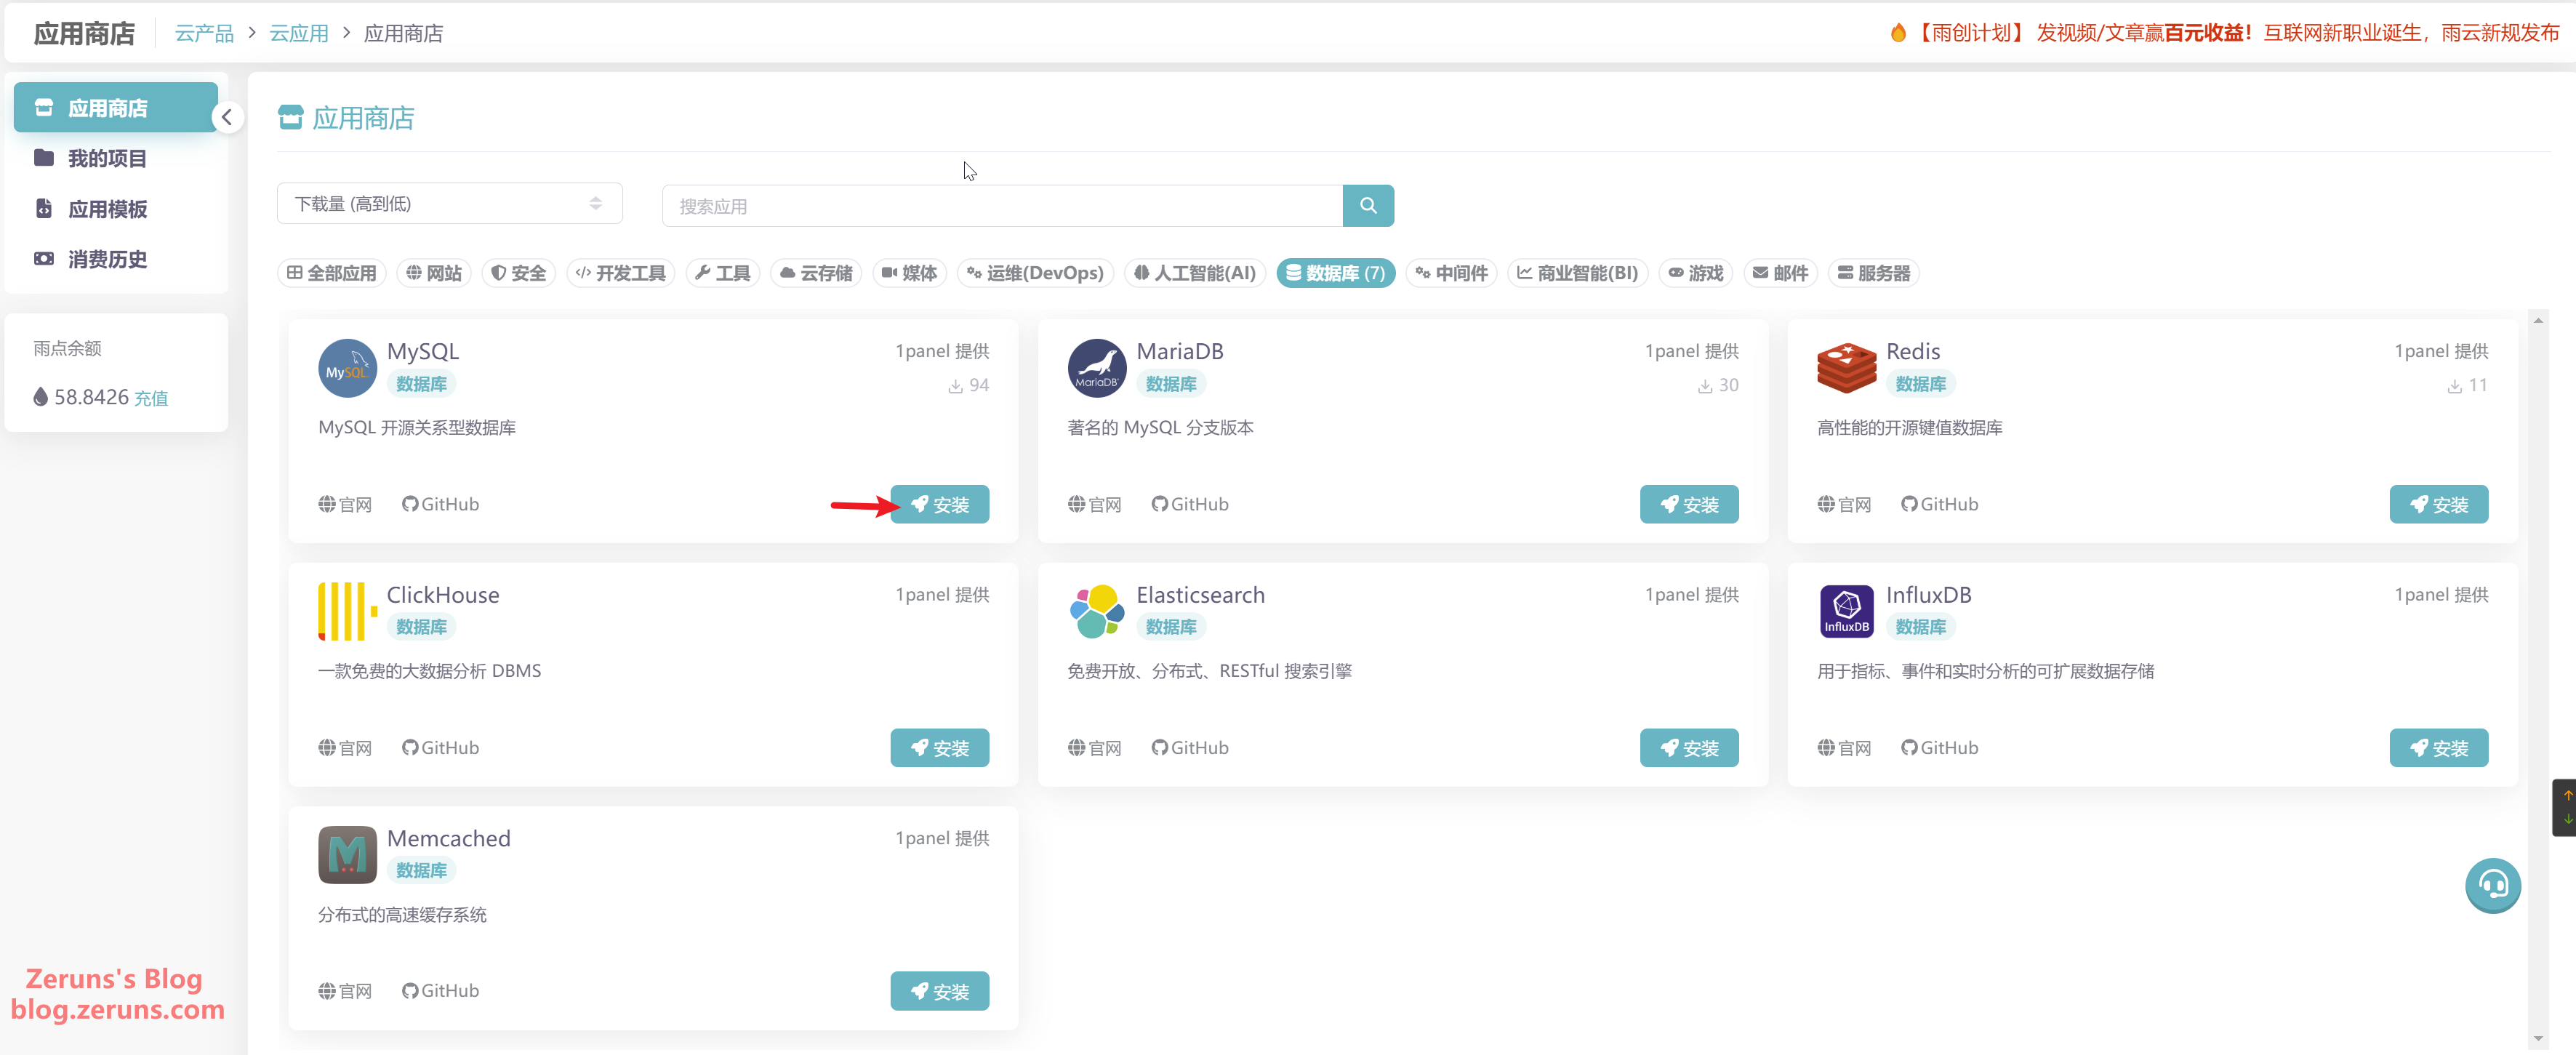The image size is (2576, 1055).
Task: Click the raindrop balance icon
Action: (x=40, y=397)
